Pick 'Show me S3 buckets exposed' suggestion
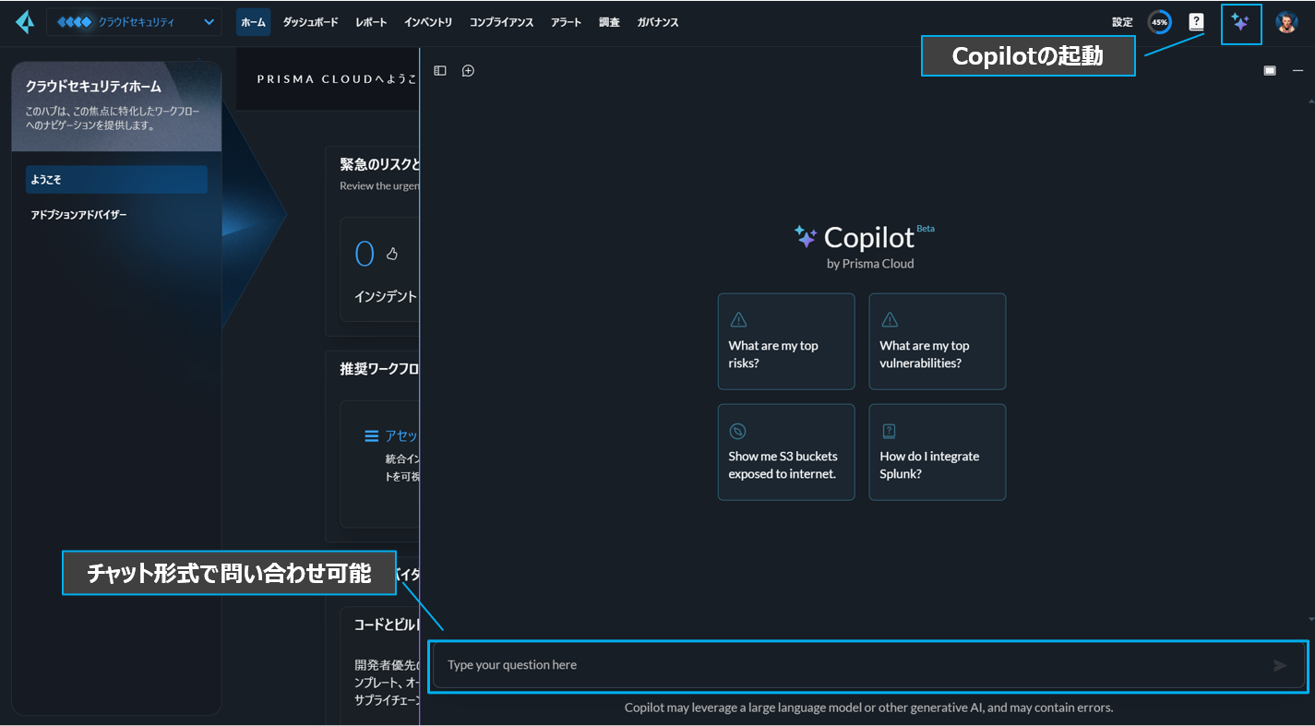 (x=786, y=452)
